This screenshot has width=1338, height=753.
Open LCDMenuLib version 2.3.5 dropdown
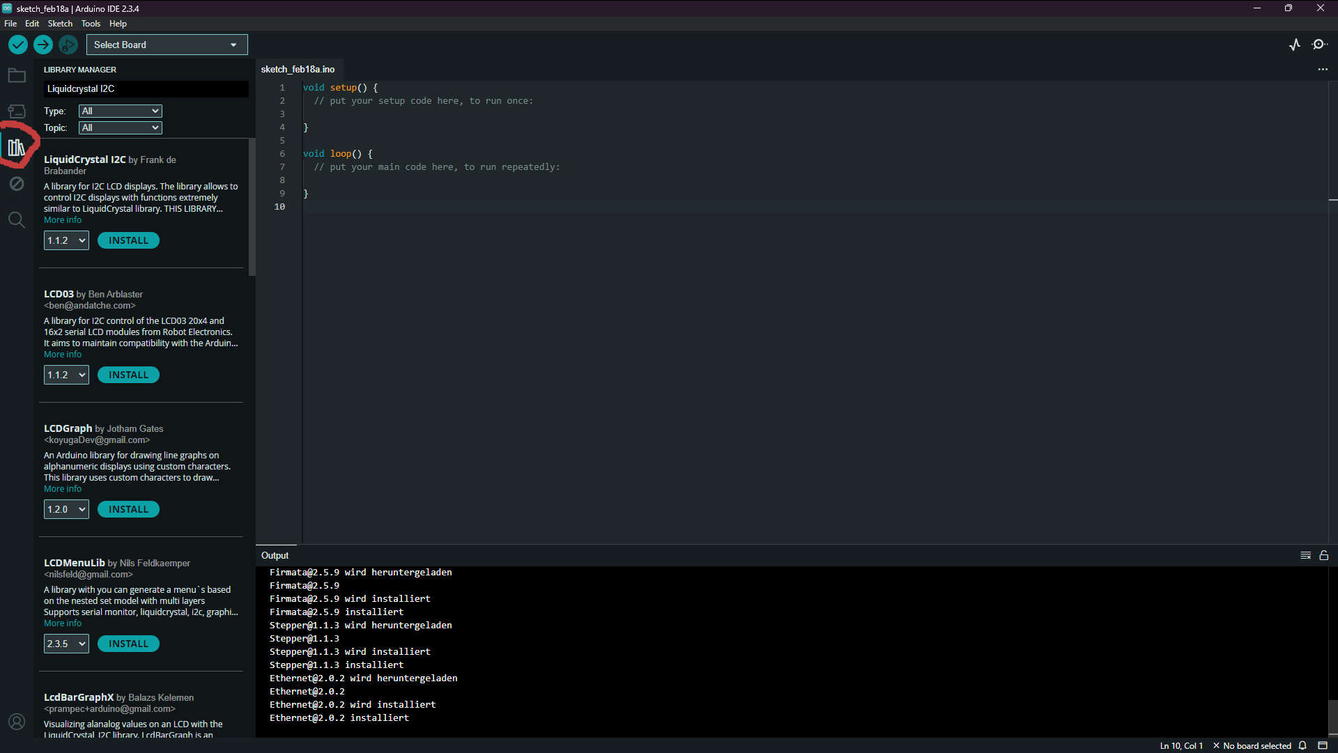click(x=66, y=644)
